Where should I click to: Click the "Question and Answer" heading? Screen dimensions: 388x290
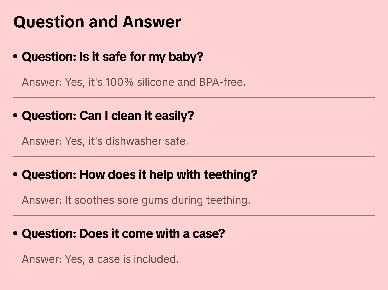[97, 22]
